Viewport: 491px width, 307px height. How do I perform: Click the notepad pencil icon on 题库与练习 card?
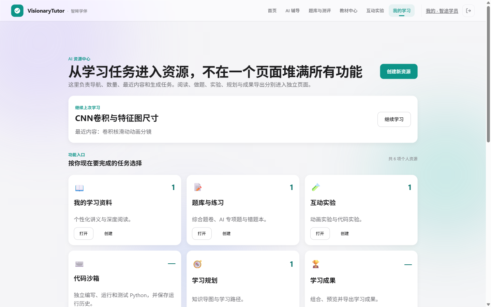click(x=198, y=187)
